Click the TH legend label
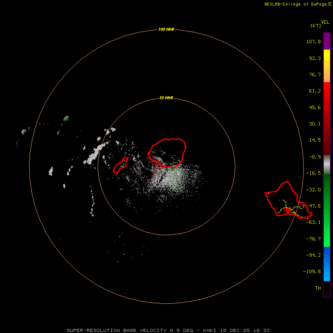 point(318,288)
